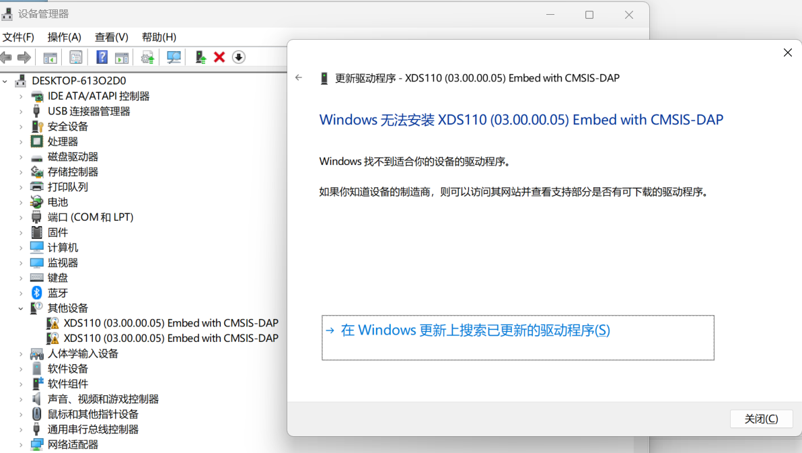Minimize the Device Manager window
802x453 pixels.
coord(550,15)
